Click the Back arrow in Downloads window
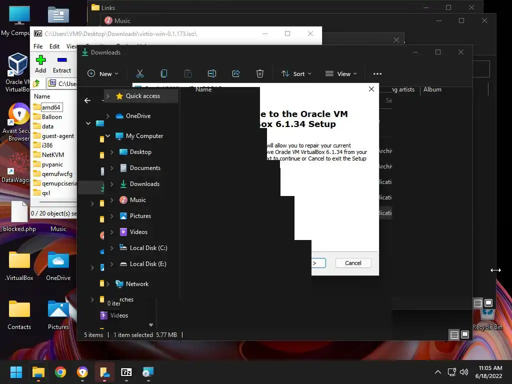 pyautogui.click(x=87, y=100)
